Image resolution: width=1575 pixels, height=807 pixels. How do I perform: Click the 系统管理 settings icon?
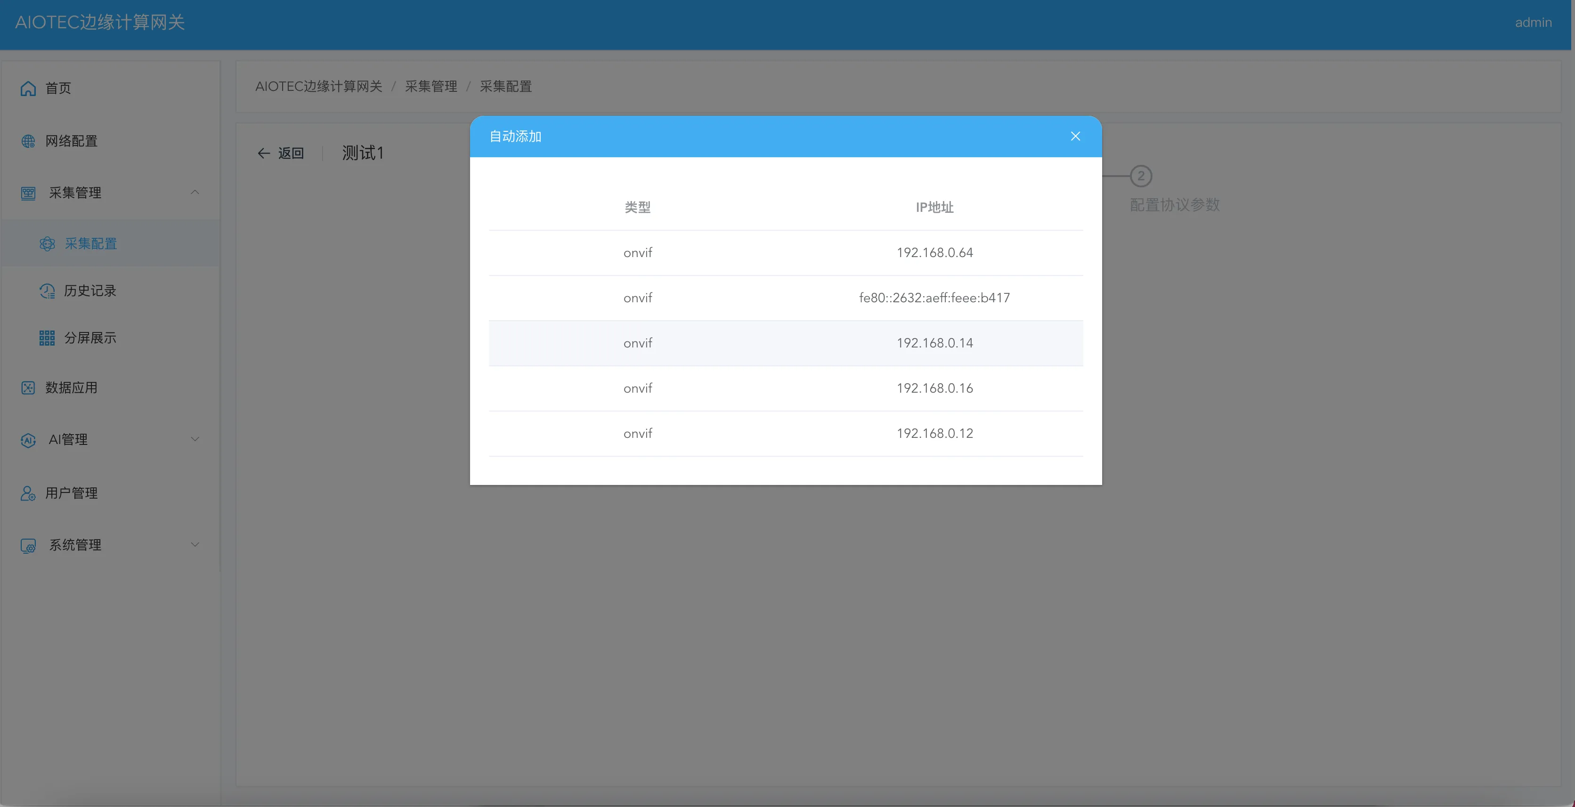point(28,545)
